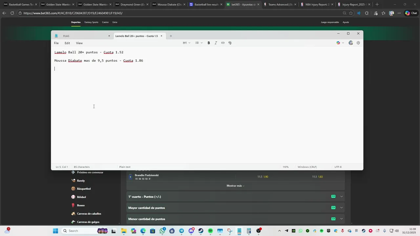Open Steam from the taskbar

pyautogui.click(x=200, y=231)
